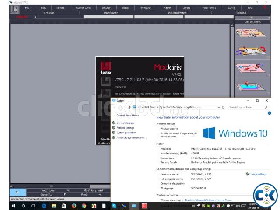Open the Layers menu
Image resolution: width=280 pixels, height=210 pixels.
186,8
